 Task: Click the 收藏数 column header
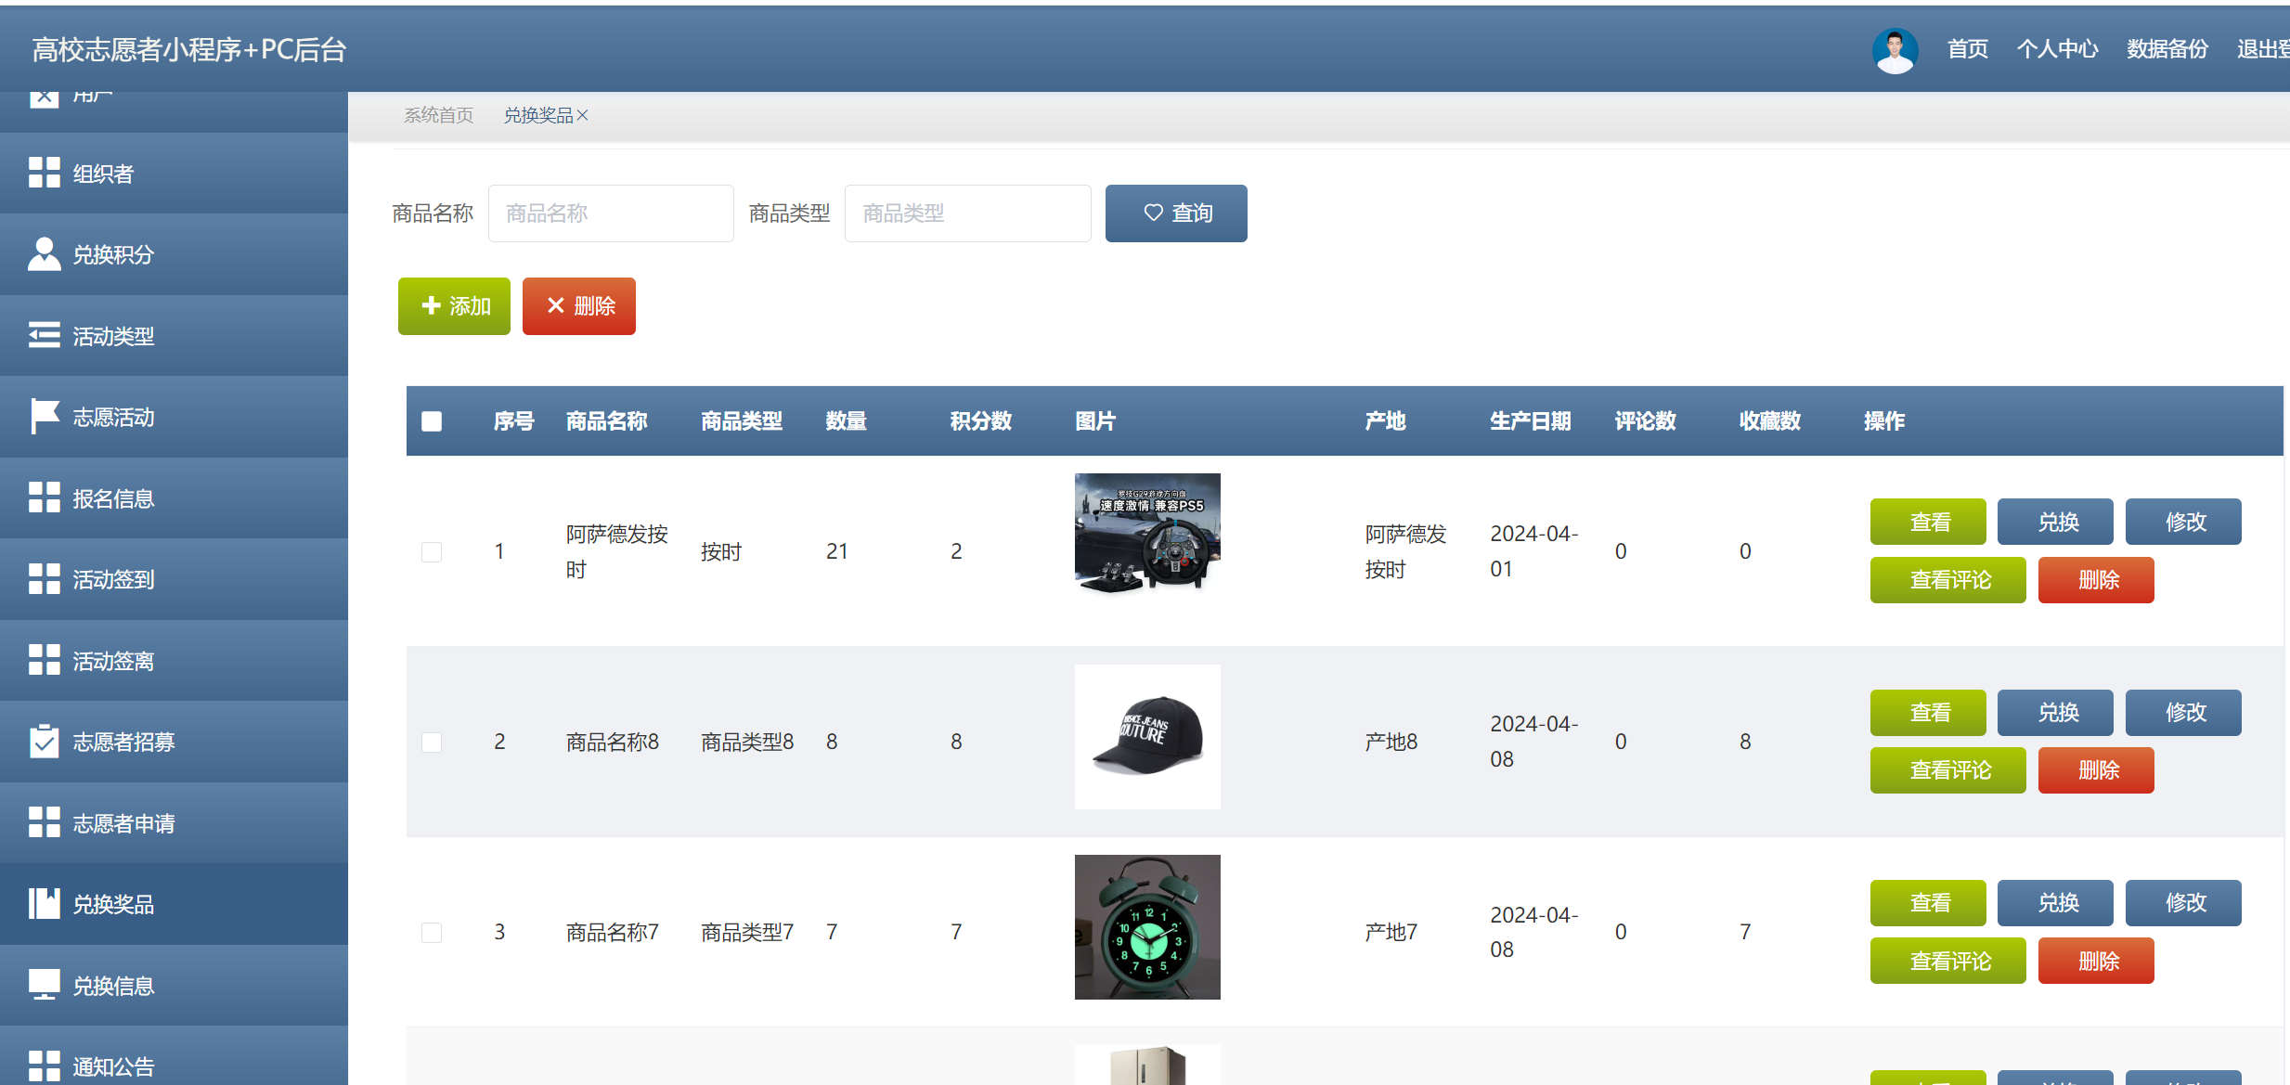point(1769,421)
